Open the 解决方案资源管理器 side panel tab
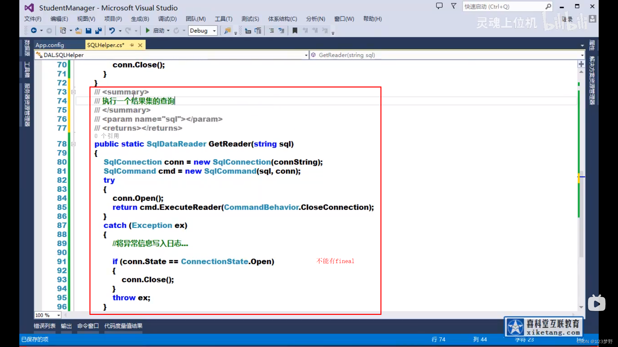 point(592,80)
